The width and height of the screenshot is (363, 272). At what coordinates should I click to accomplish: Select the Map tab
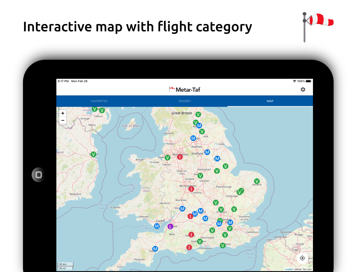pos(270,101)
